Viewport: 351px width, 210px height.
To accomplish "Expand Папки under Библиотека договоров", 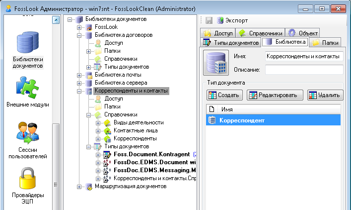I will coord(89,51).
